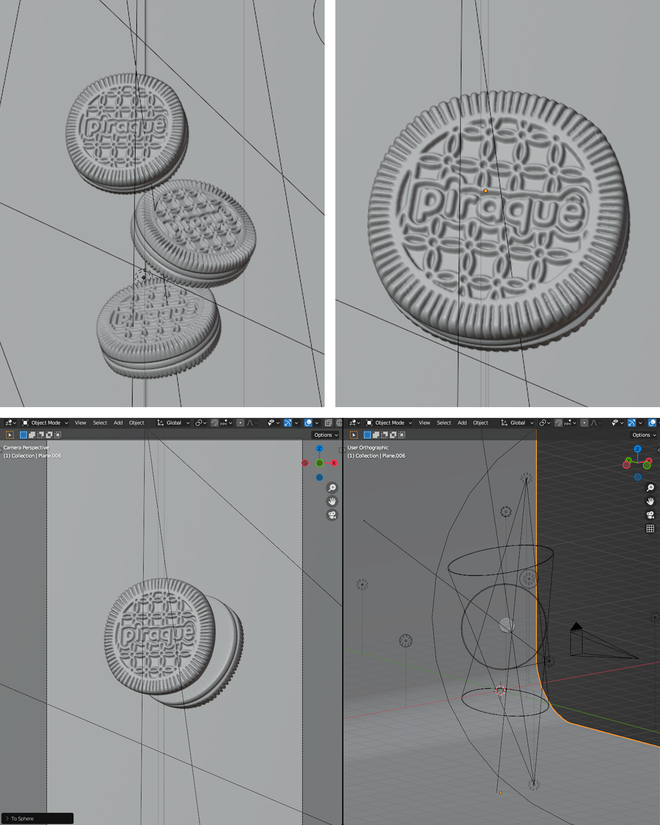Toggle gizmos display in Camera Perspective viewport
This screenshot has width=660, height=825.
point(288,423)
